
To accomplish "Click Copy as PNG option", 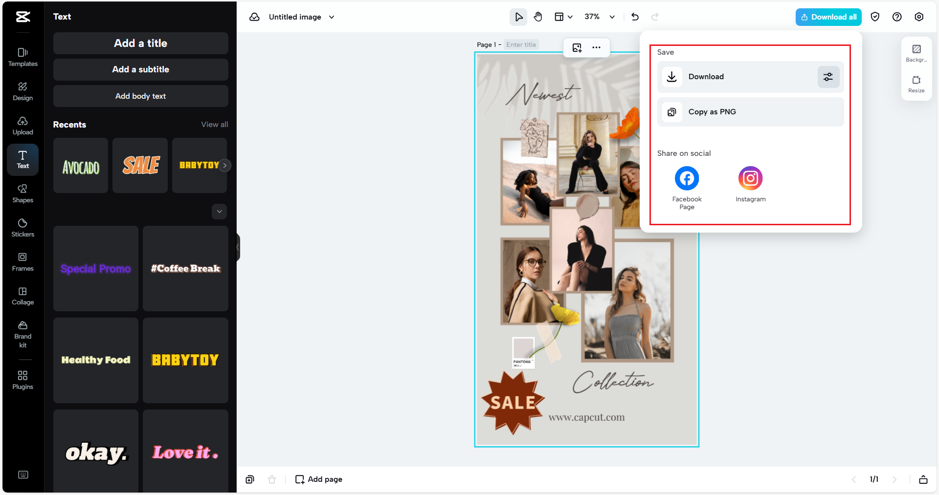I will pos(751,112).
